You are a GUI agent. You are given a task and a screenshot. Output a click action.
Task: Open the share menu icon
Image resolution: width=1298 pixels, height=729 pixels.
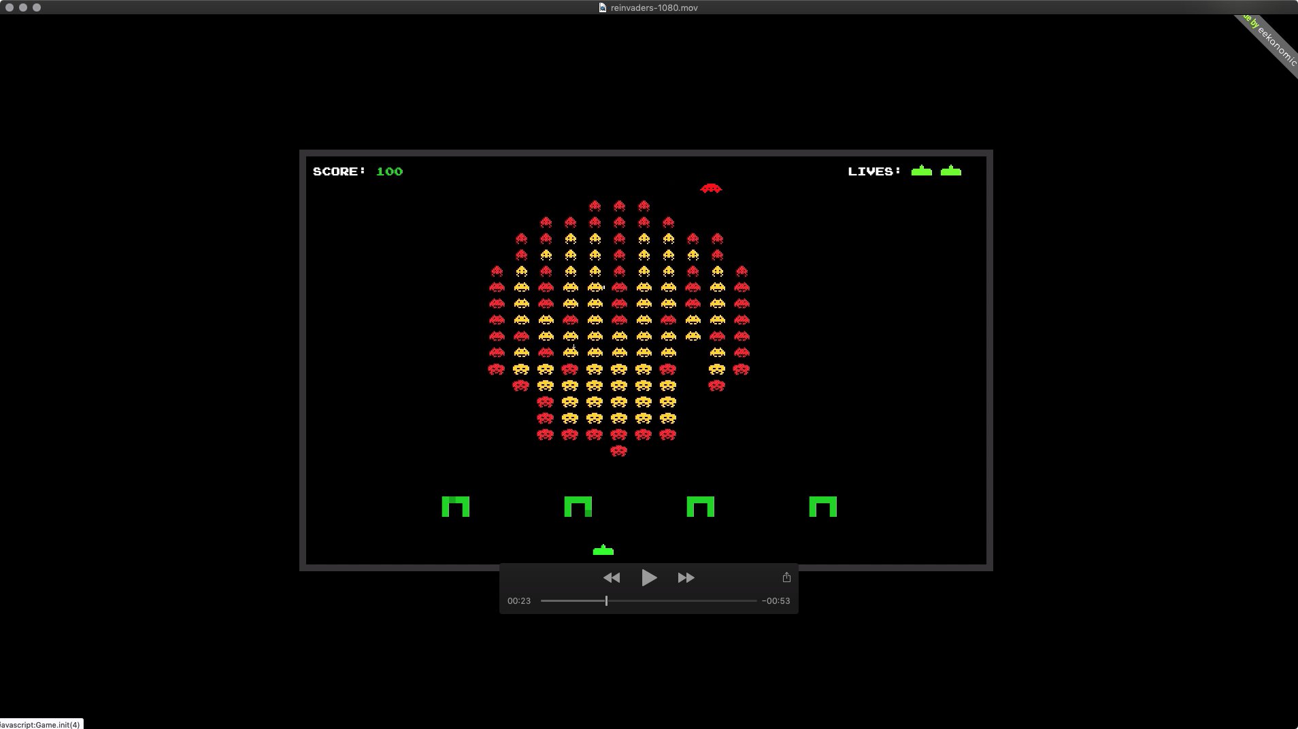tap(786, 577)
